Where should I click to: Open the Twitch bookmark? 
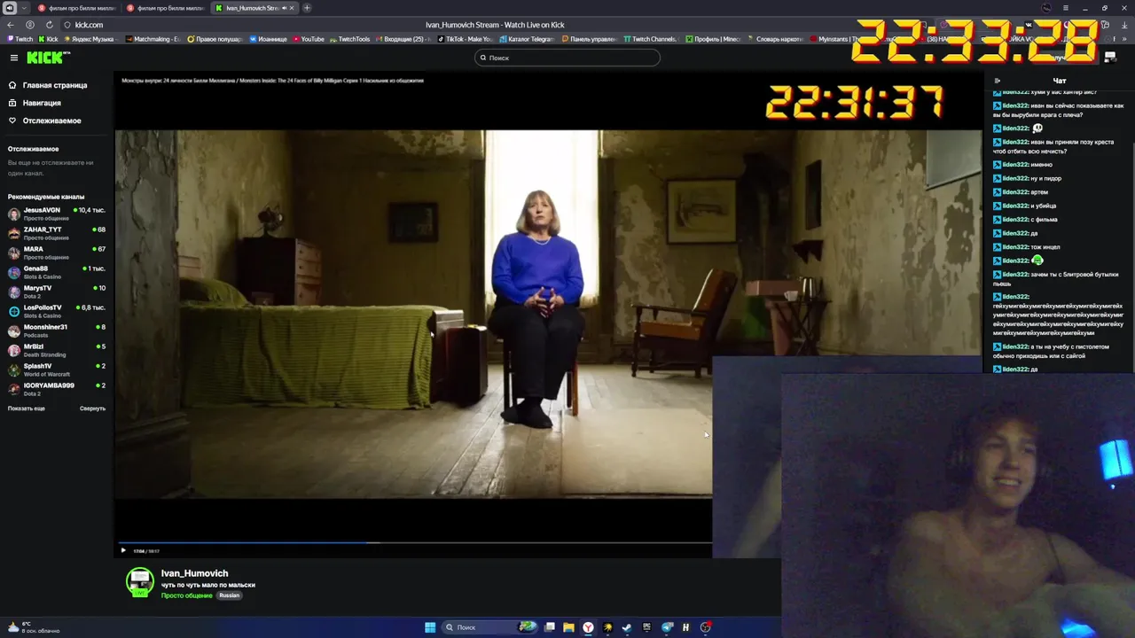tap(20, 39)
